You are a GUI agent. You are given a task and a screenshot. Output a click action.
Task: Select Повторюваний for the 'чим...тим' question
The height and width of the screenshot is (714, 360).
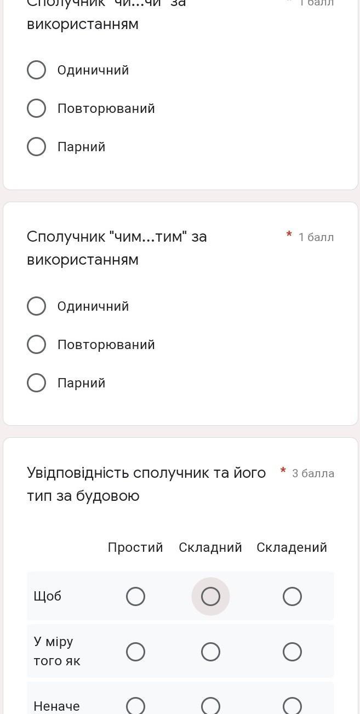(x=37, y=345)
